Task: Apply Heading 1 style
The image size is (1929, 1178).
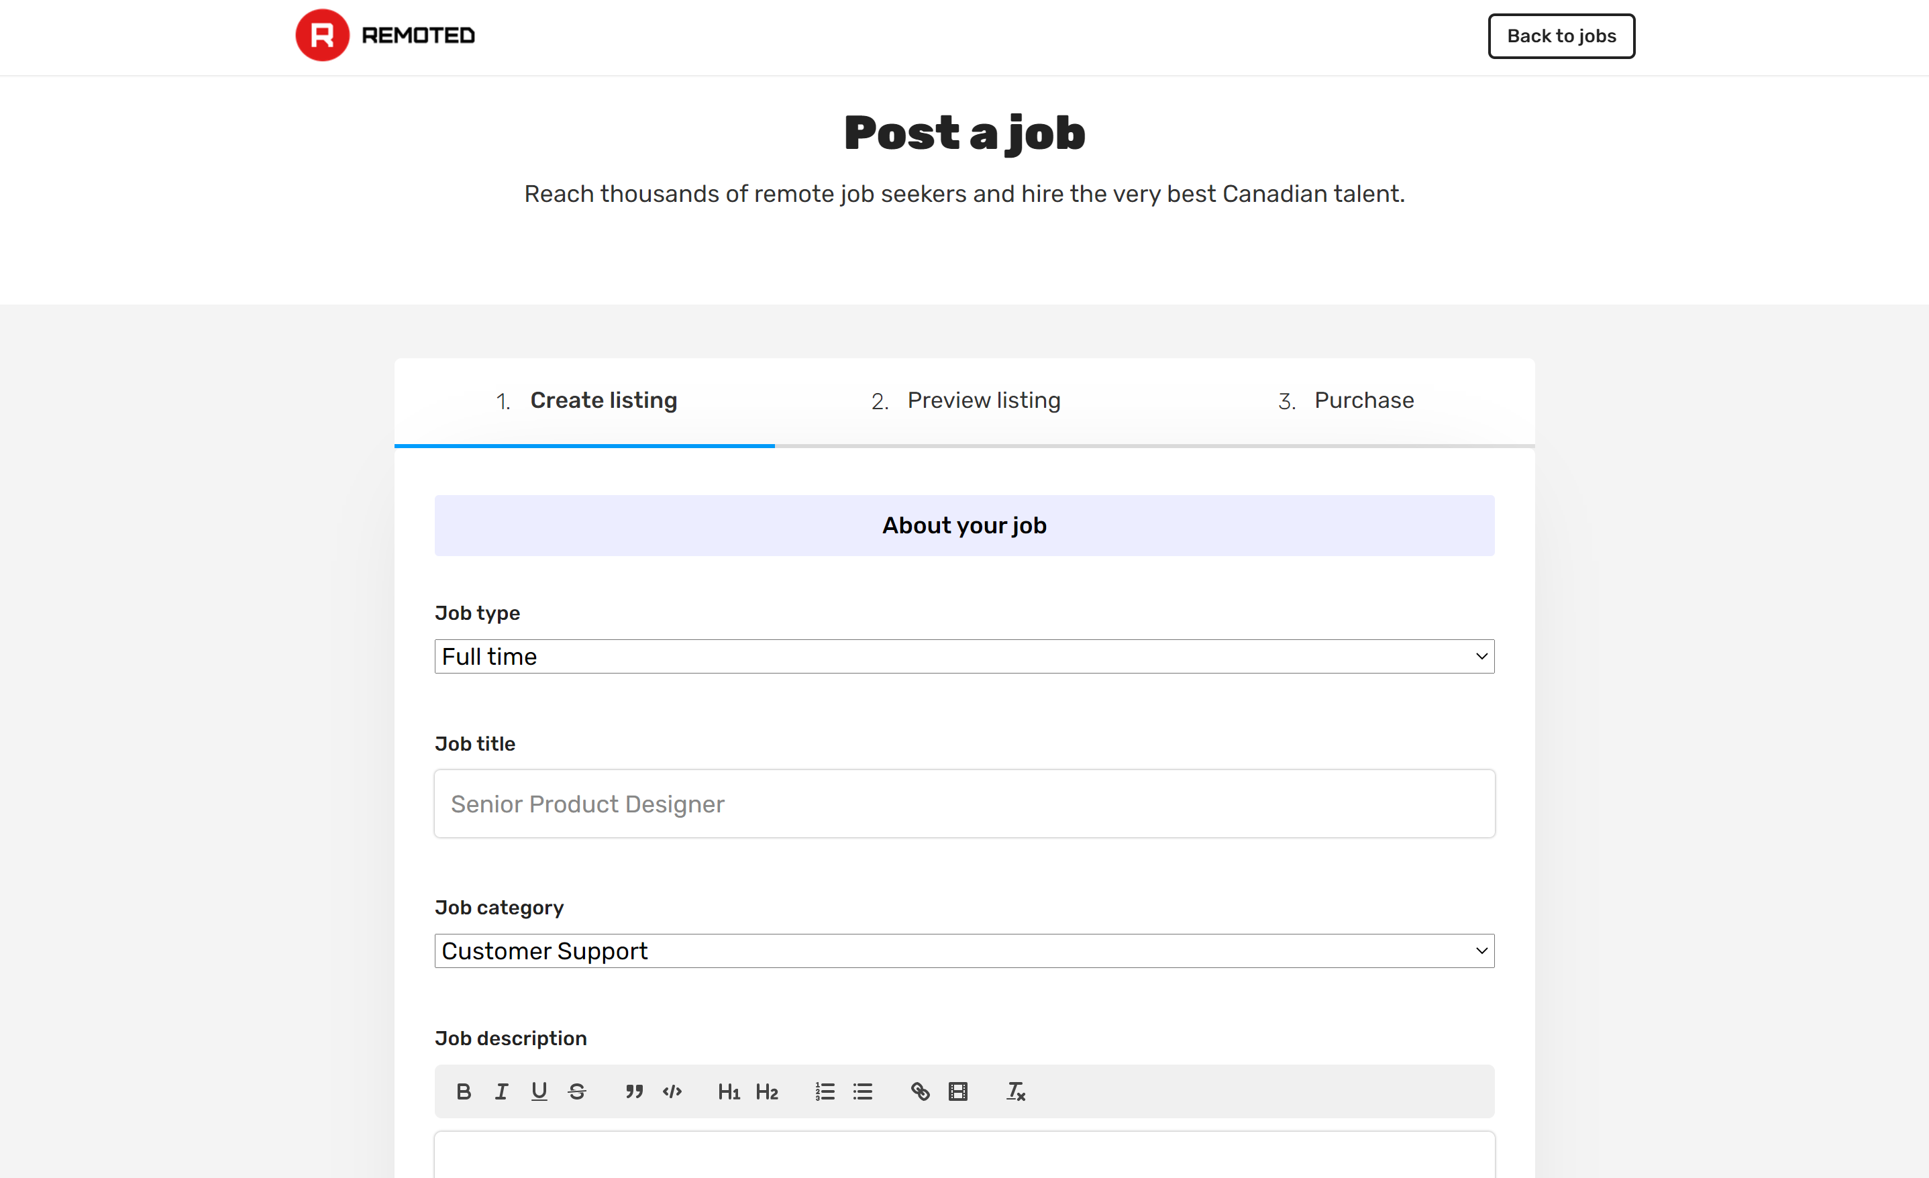Action: coord(729,1091)
